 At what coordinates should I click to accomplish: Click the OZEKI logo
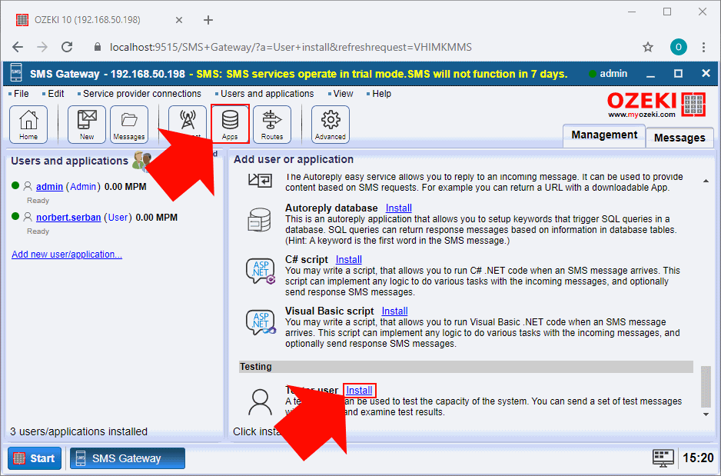pos(656,104)
